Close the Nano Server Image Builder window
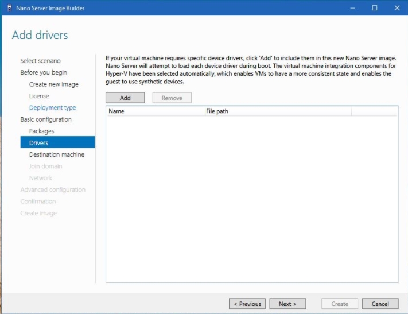 click(396, 8)
